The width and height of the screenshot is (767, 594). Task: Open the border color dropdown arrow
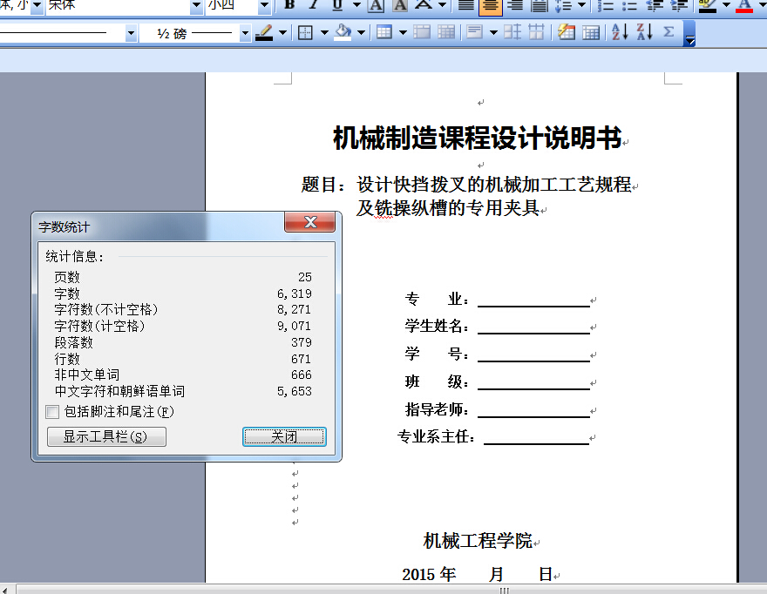pyautogui.click(x=282, y=33)
